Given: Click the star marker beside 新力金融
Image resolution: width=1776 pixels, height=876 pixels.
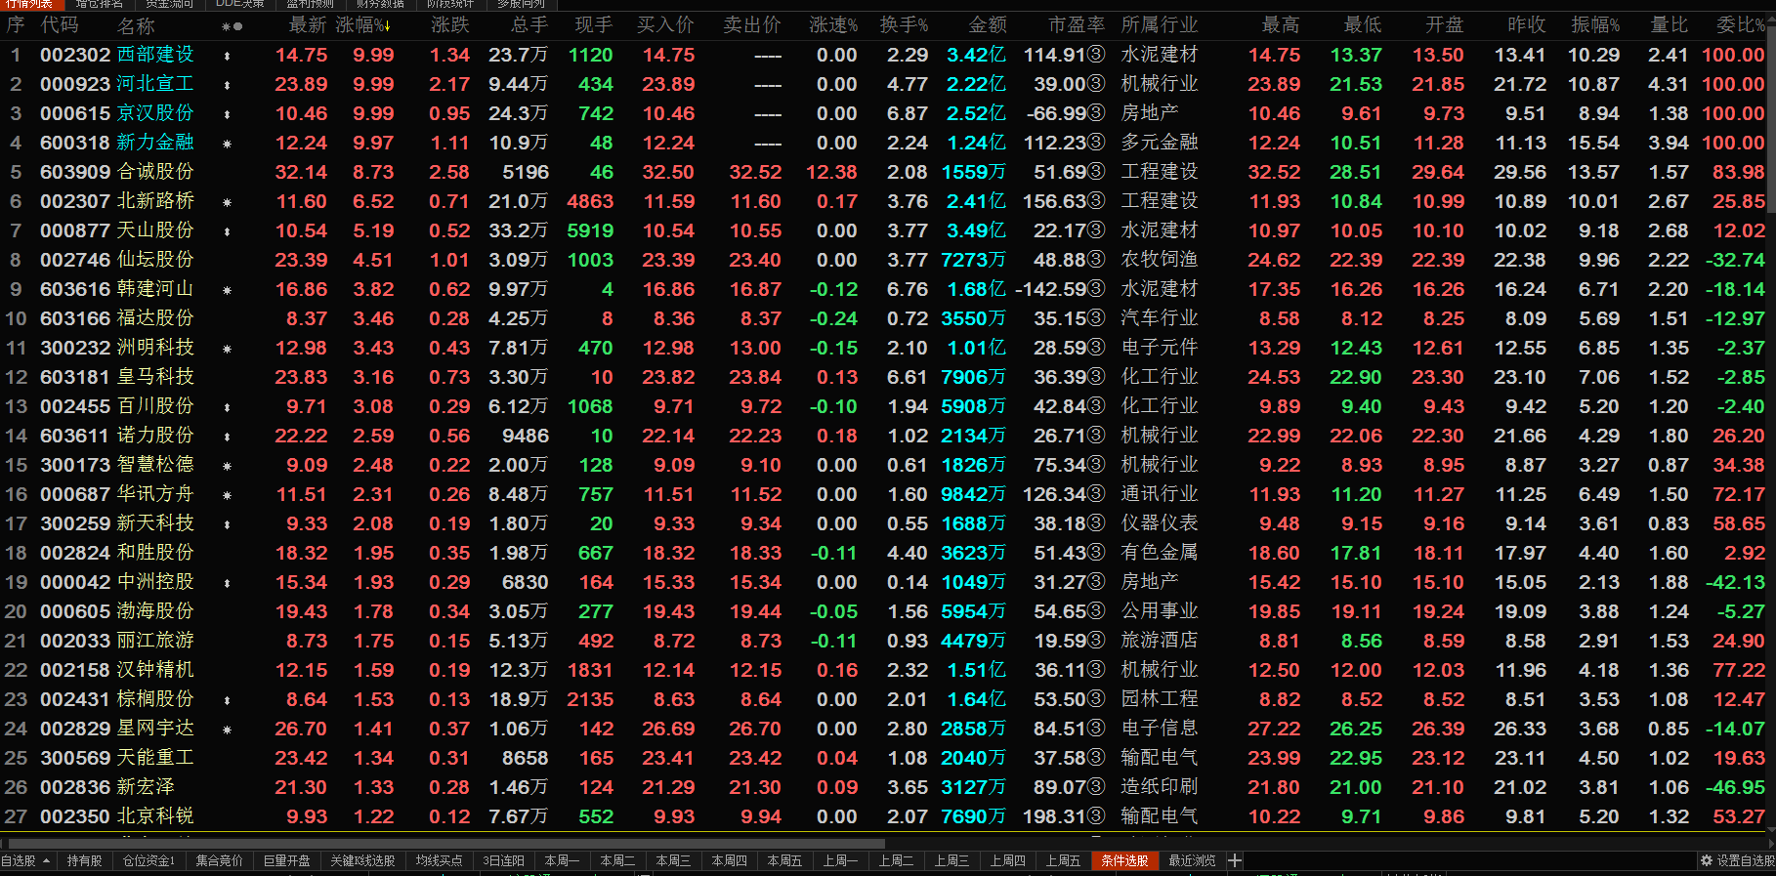Looking at the screenshot, I should click(x=228, y=145).
